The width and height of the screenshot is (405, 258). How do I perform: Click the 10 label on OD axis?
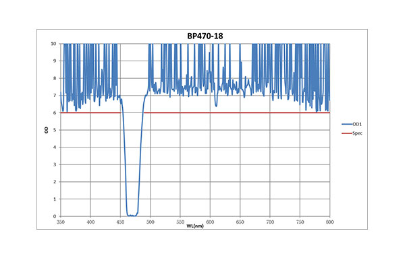[x=53, y=44]
